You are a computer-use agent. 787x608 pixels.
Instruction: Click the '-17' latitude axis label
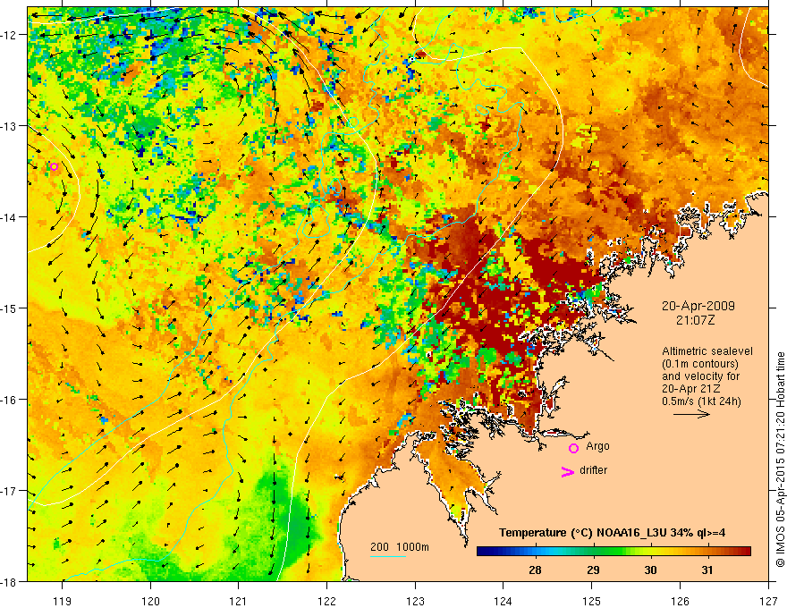coord(9,491)
